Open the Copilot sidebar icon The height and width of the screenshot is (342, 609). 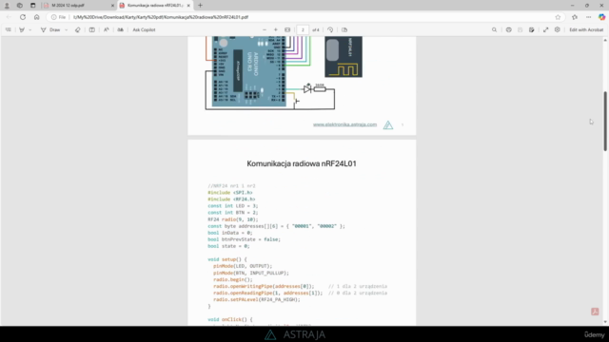click(x=601, y=17)
